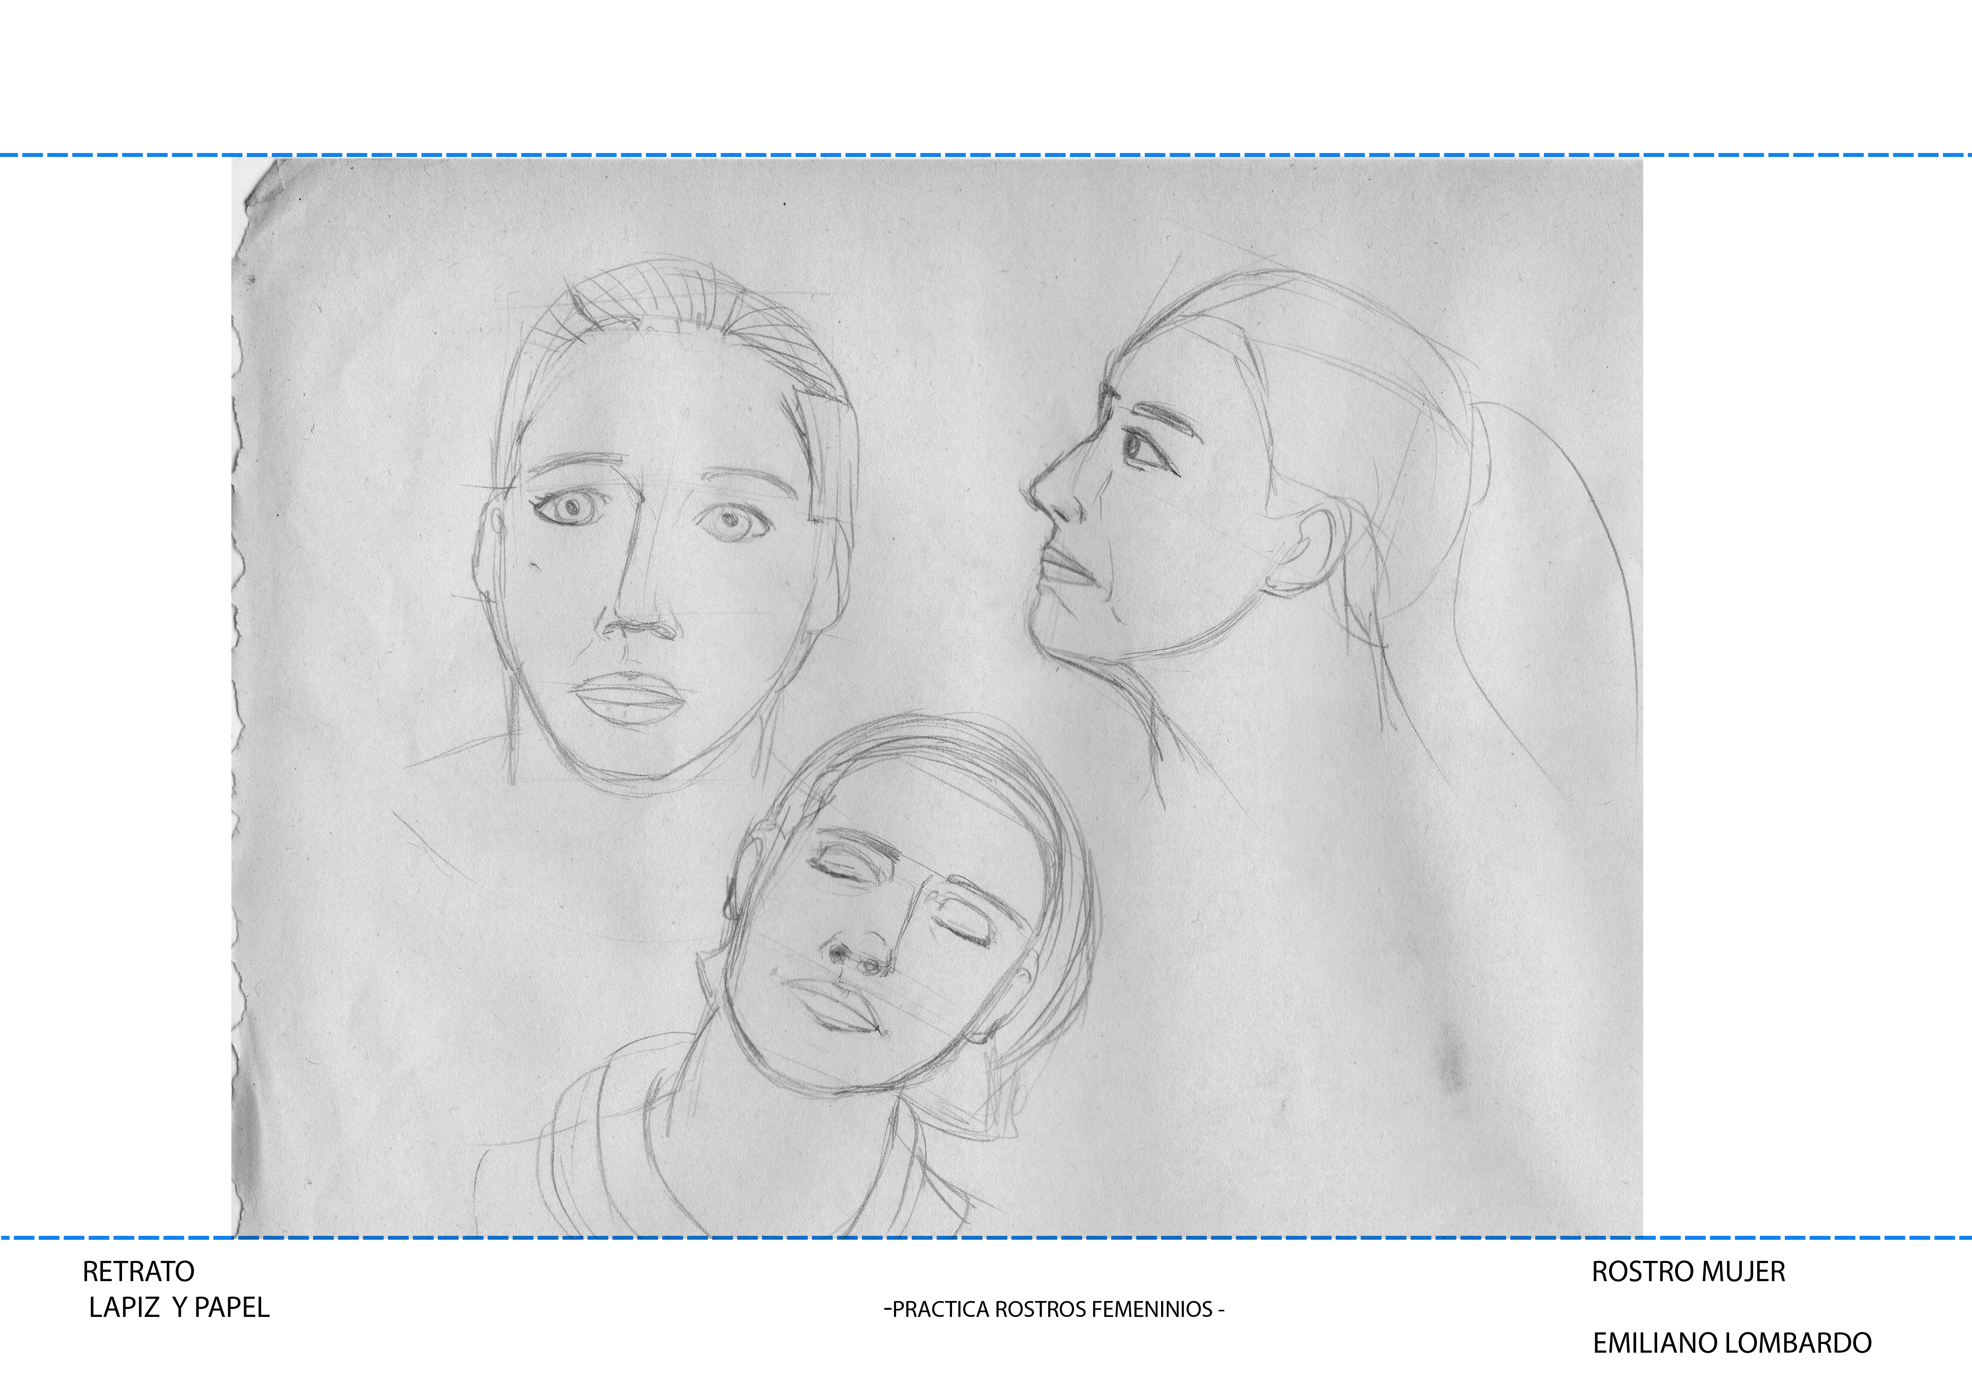
Task: Click the side profile face sketch
Action: (1202, 515)
